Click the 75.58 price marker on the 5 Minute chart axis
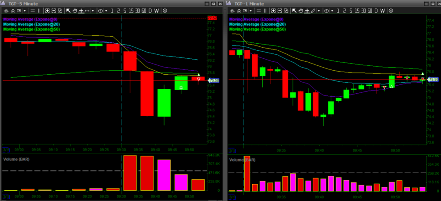Viewport: 441px width, 201px height. pyautogui.click(x=213, y=80)
